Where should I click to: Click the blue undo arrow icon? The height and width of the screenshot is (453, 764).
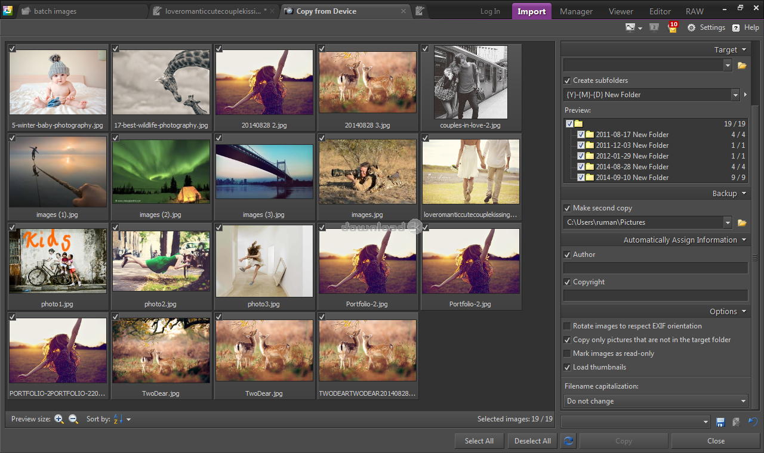(x=753, y=422)
